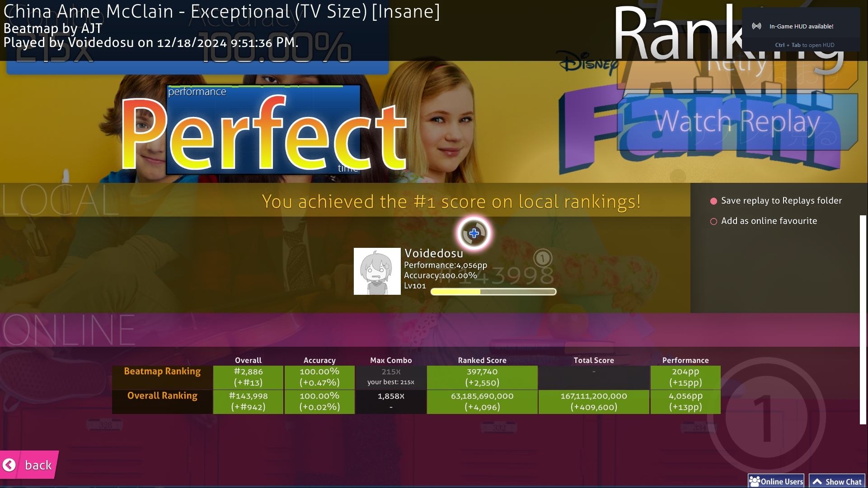
Task: Click the 397,740 ranked score cell
Action: pos(482,377)
